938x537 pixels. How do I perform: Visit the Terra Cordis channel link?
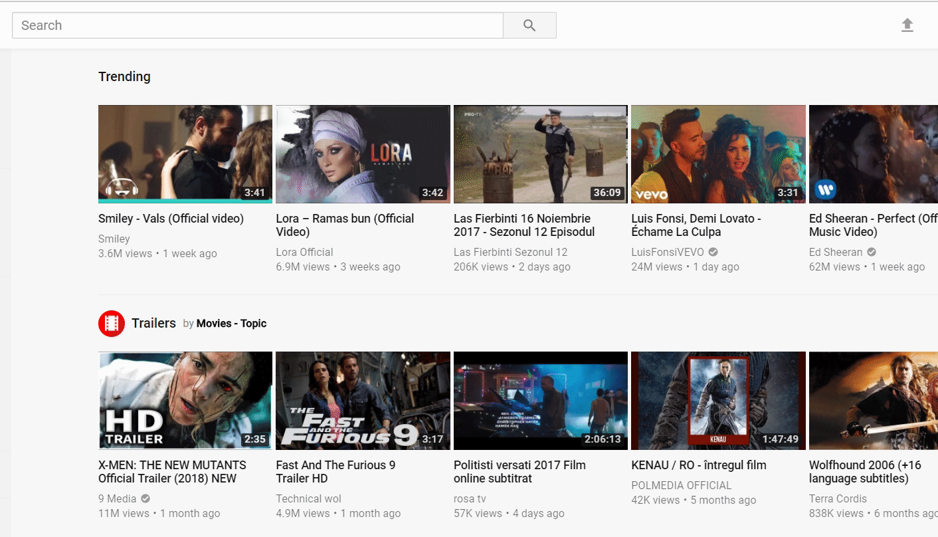click(838, 499)
